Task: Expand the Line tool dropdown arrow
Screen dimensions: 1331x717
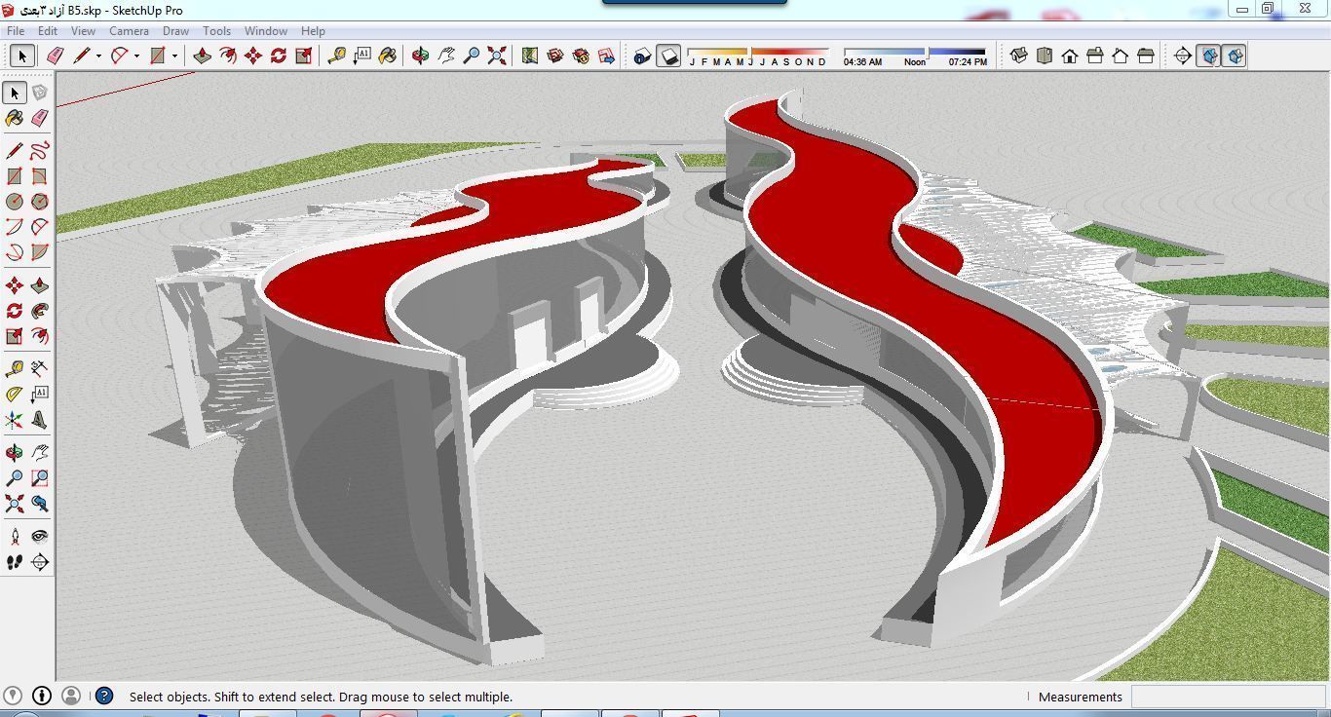Action: point(98,56)
